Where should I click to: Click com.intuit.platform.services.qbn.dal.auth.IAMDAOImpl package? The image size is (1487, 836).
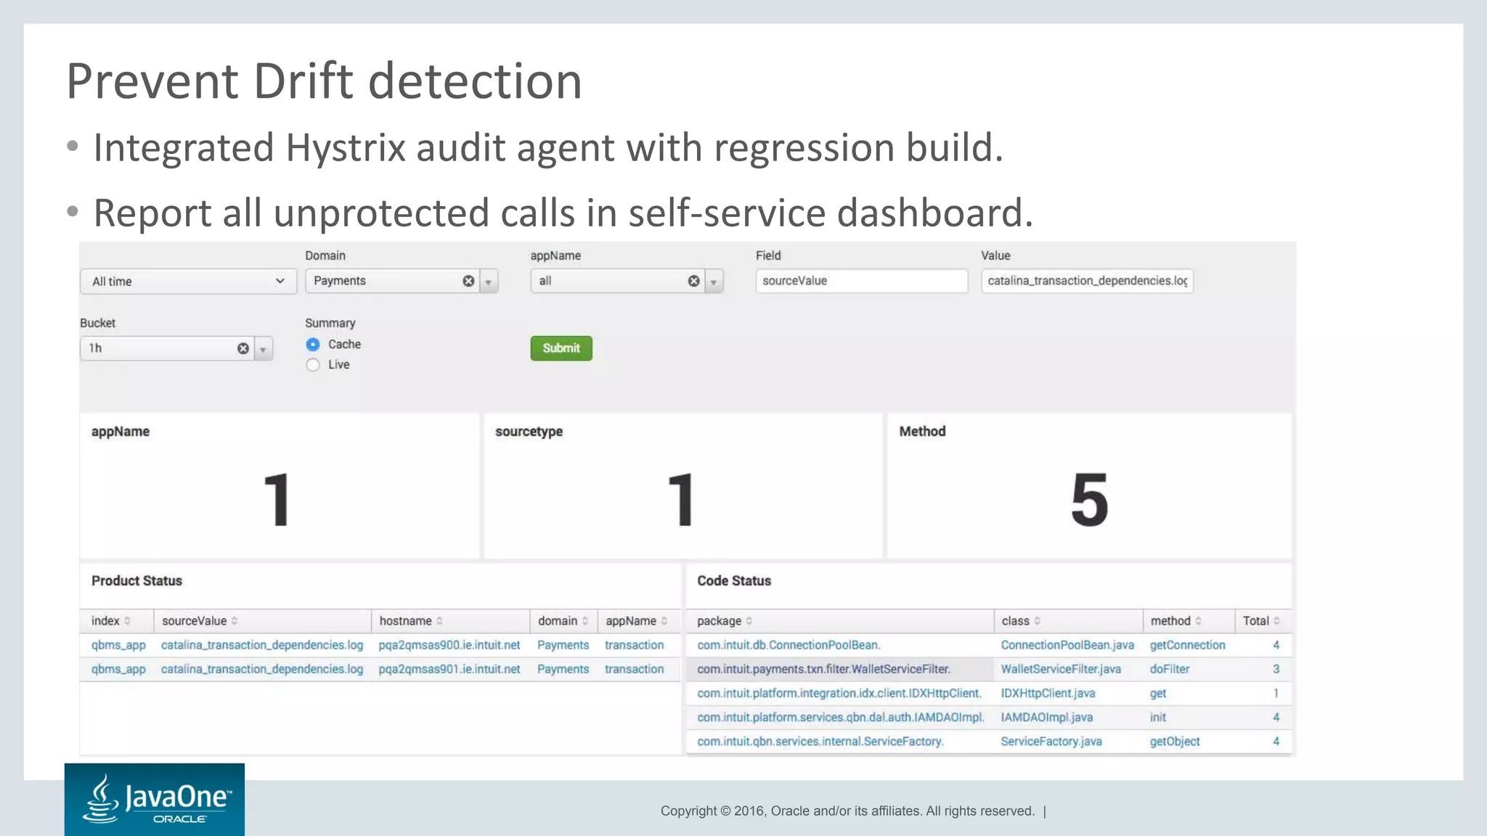pos(841,717)
